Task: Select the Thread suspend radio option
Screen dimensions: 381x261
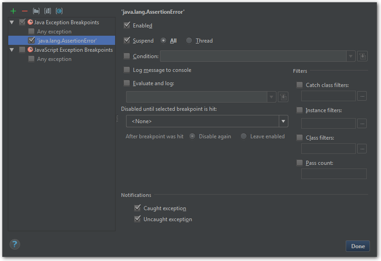Action: point(189,41)
